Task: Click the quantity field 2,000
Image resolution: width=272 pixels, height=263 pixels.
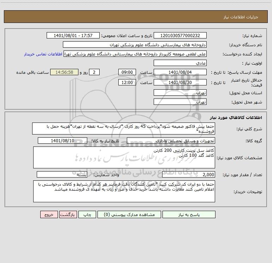Action: tap(189, 174)
